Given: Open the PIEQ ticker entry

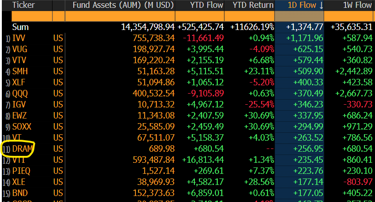Looking at the screenshot, I should [22, 171].
